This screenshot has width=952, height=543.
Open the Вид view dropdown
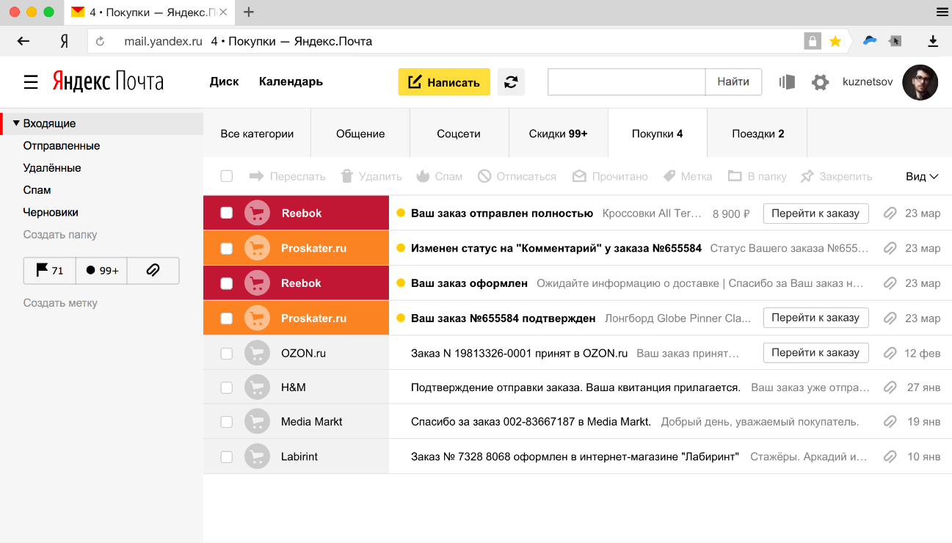922,176
